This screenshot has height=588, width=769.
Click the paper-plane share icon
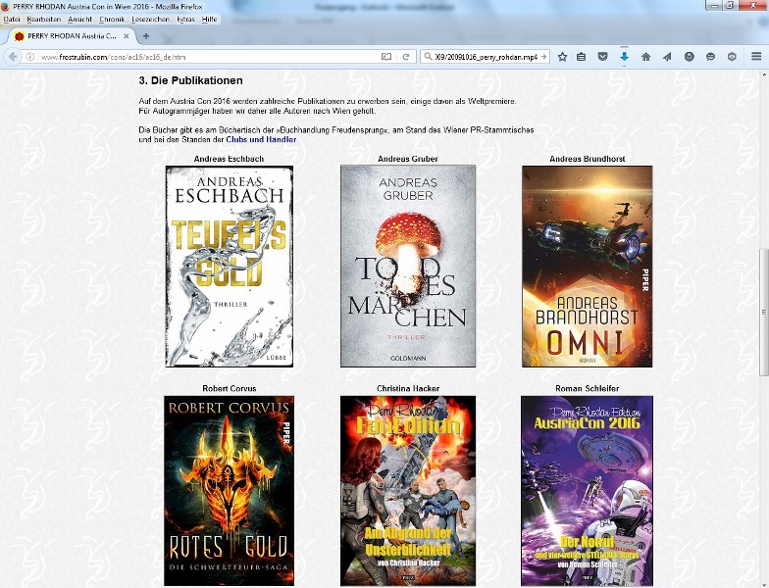click(x=667, y=57)
